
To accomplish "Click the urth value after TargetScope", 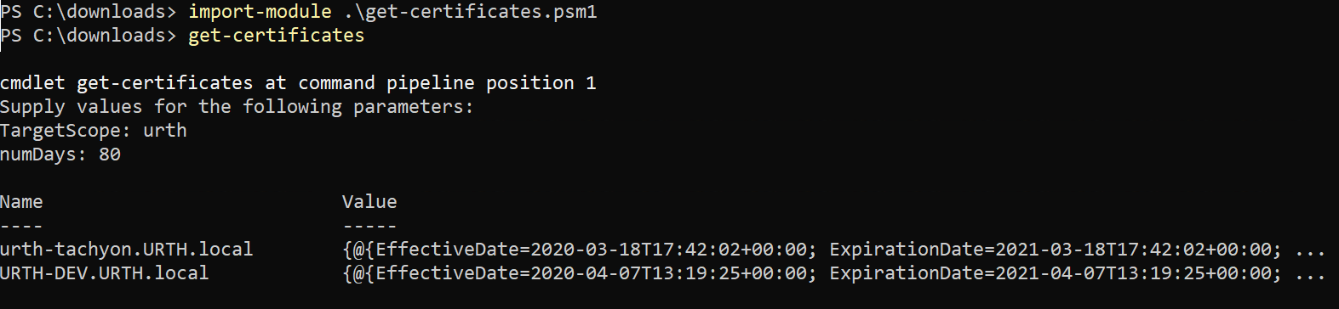I will (165, 131).
